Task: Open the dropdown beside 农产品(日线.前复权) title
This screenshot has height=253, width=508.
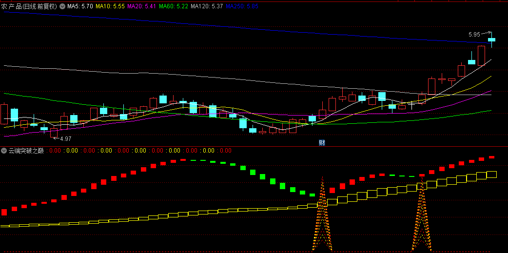Action: click(x=62, y=6)
